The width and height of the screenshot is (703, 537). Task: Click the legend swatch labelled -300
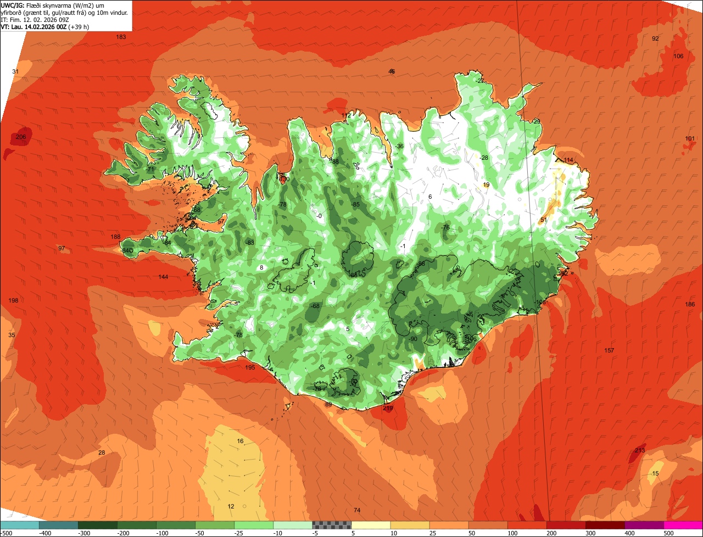click(x=98, y=525)
